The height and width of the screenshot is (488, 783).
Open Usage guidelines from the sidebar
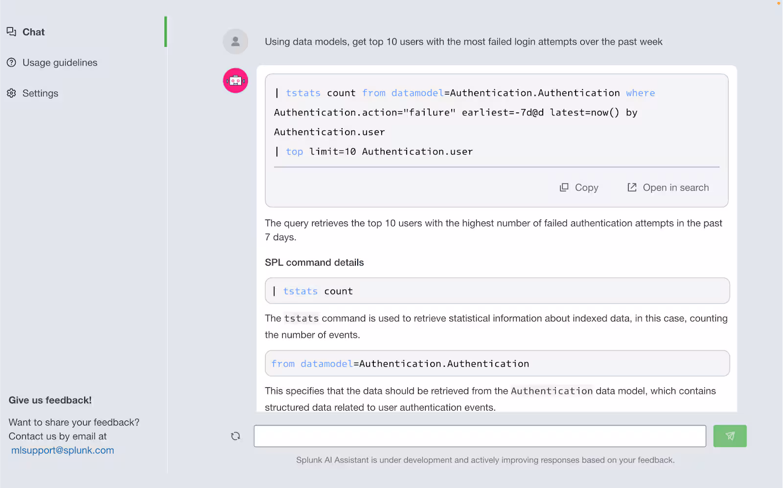point(60,63)
